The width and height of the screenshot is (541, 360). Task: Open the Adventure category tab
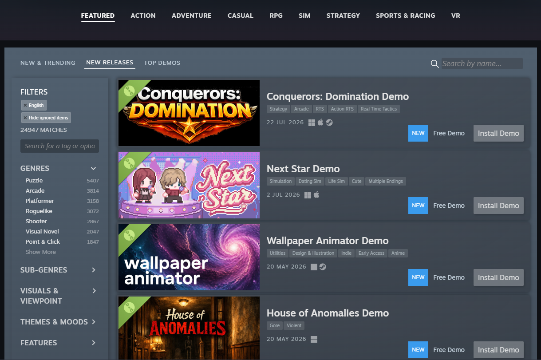coord(192,15)
